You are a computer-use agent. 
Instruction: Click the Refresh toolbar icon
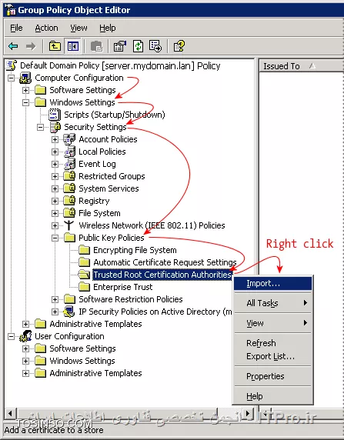click(x=138, y=46)
